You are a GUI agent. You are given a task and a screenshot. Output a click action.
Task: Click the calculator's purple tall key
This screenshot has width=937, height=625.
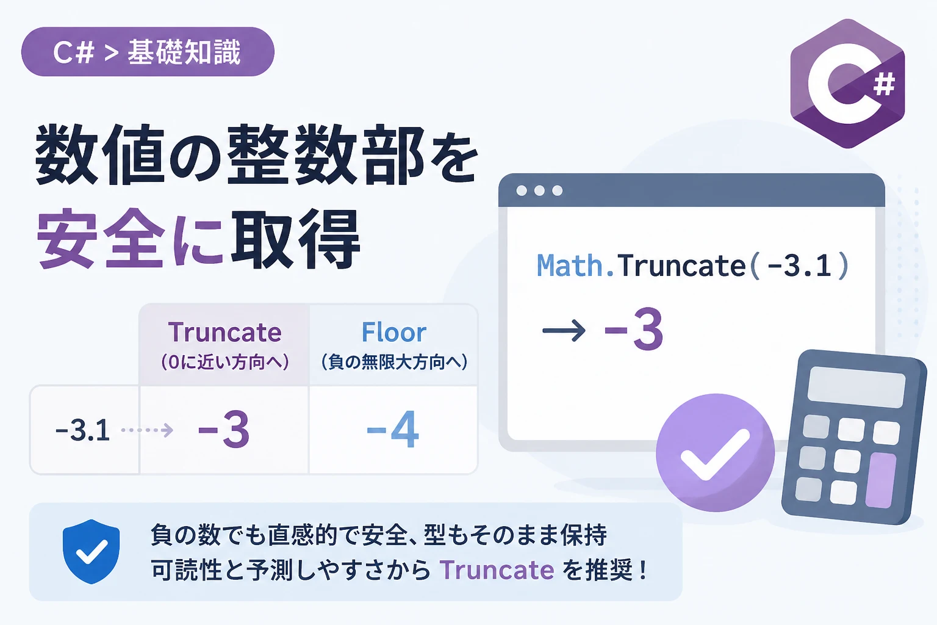pos(881,481)
